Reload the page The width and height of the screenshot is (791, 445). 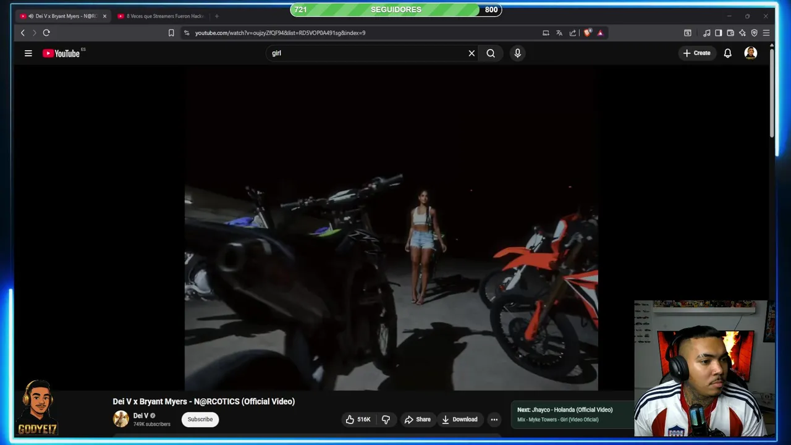click(x=46, y=33)
